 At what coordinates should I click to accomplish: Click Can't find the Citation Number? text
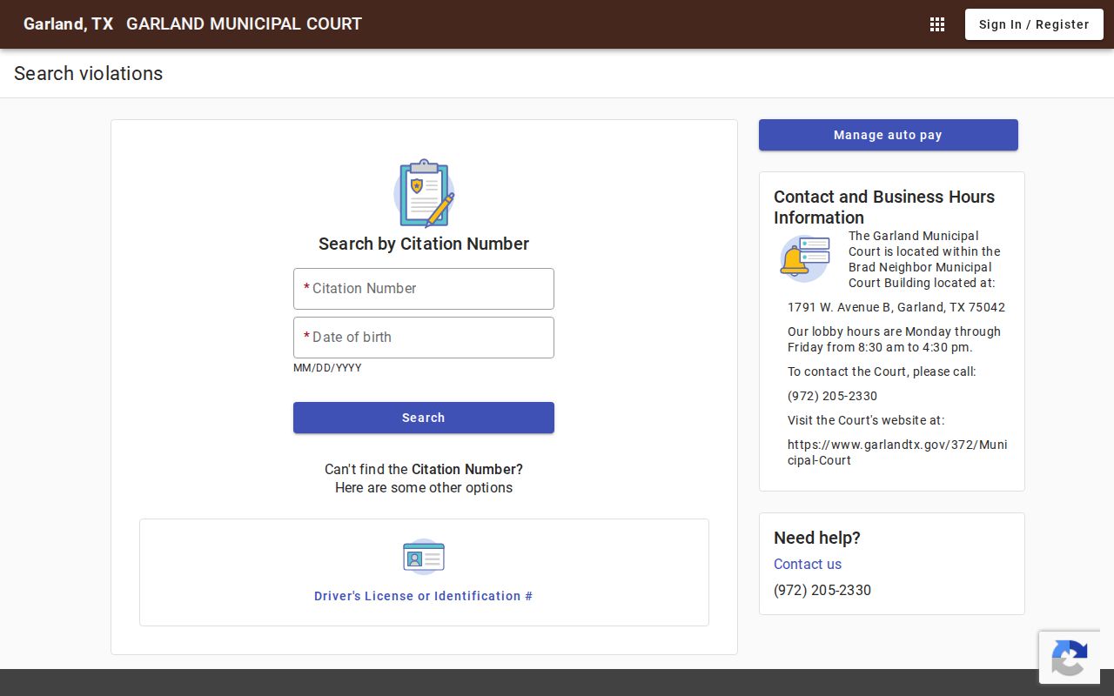pos(424,469)
